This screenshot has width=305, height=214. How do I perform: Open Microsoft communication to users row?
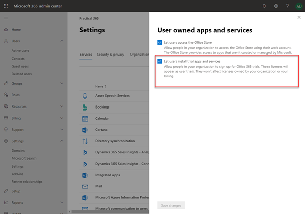[114, 209]
